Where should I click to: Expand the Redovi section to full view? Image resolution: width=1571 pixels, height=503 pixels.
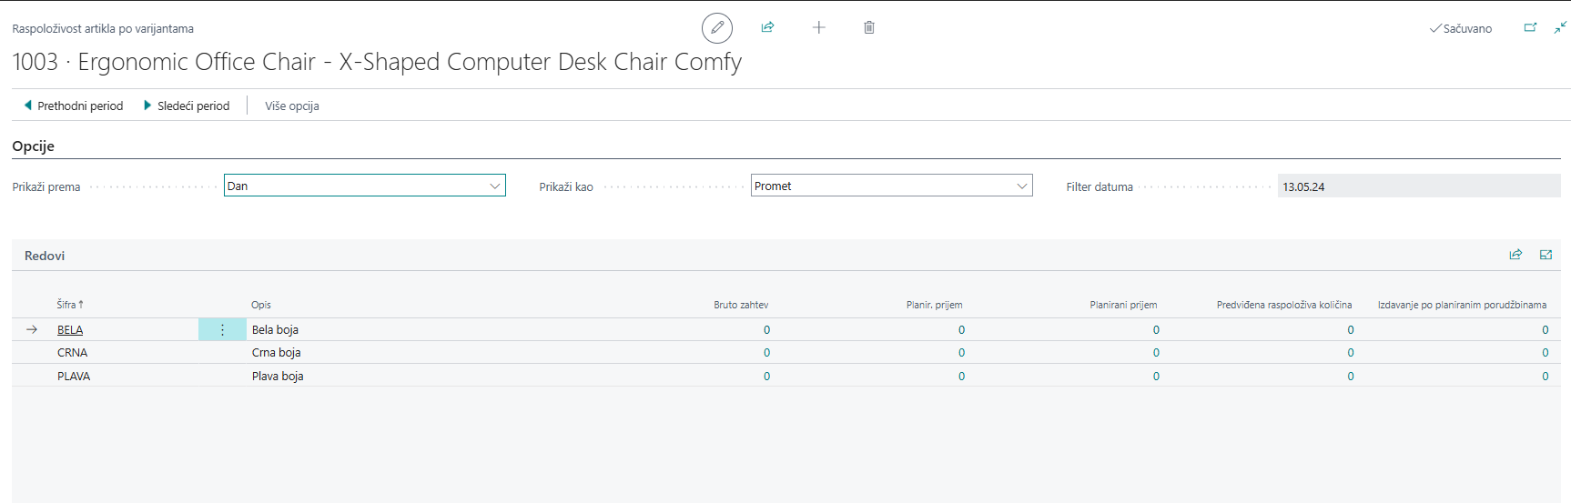(1546, 255)
